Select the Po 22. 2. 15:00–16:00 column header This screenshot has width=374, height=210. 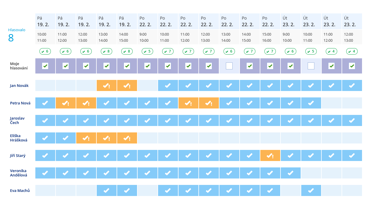pyautogui.click(x=270, y=29)
